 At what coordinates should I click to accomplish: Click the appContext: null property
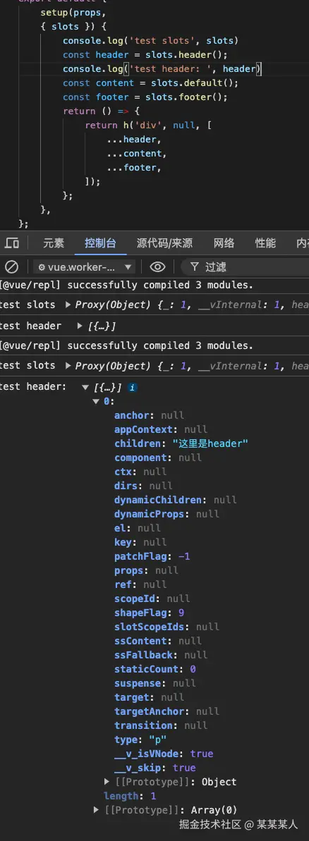click(161, 429)
